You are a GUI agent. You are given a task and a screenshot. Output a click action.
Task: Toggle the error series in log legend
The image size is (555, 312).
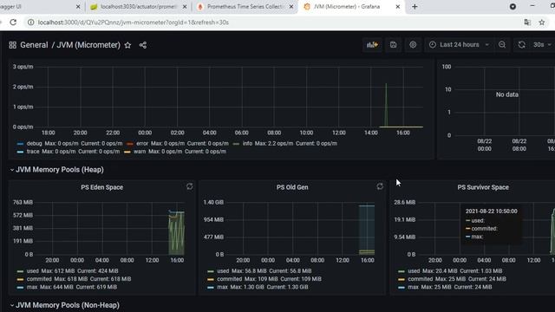click(142, 143)
